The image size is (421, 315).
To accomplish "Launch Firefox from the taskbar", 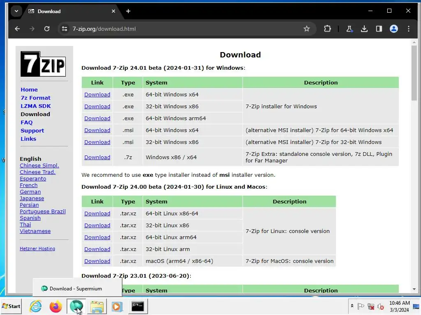I will [x=56, y=306].
